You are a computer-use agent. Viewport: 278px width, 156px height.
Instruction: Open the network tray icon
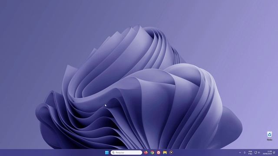click(x=255, y=153)
